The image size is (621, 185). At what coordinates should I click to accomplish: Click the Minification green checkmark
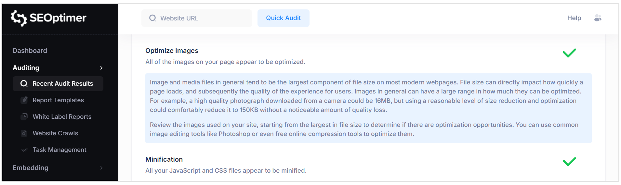[569, 161]
